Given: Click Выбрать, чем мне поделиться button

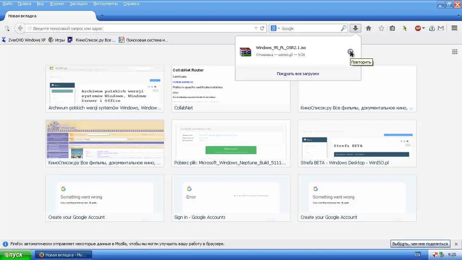Looking at the screenshot, I should coord(420,244).
